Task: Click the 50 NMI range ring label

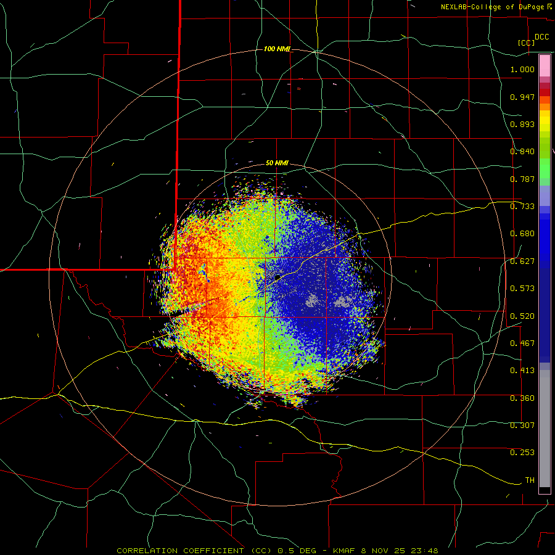Action: coord(277,163)
